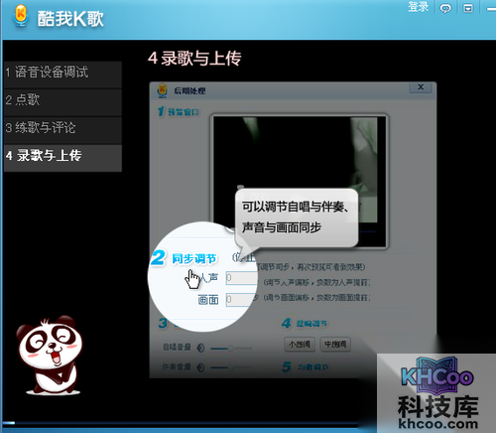Click the 同步调节 section heading

(193, 258)
